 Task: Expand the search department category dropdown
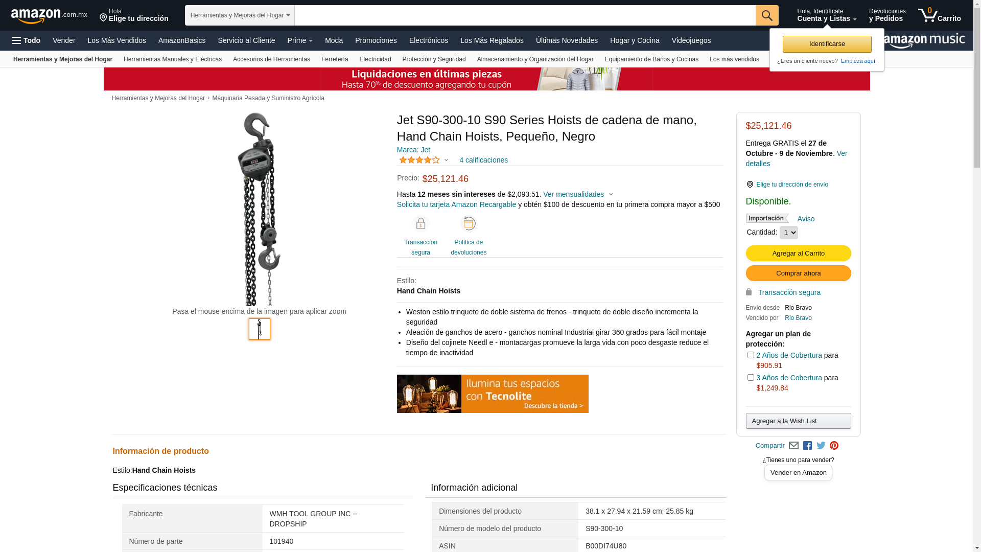click(240, 15)
